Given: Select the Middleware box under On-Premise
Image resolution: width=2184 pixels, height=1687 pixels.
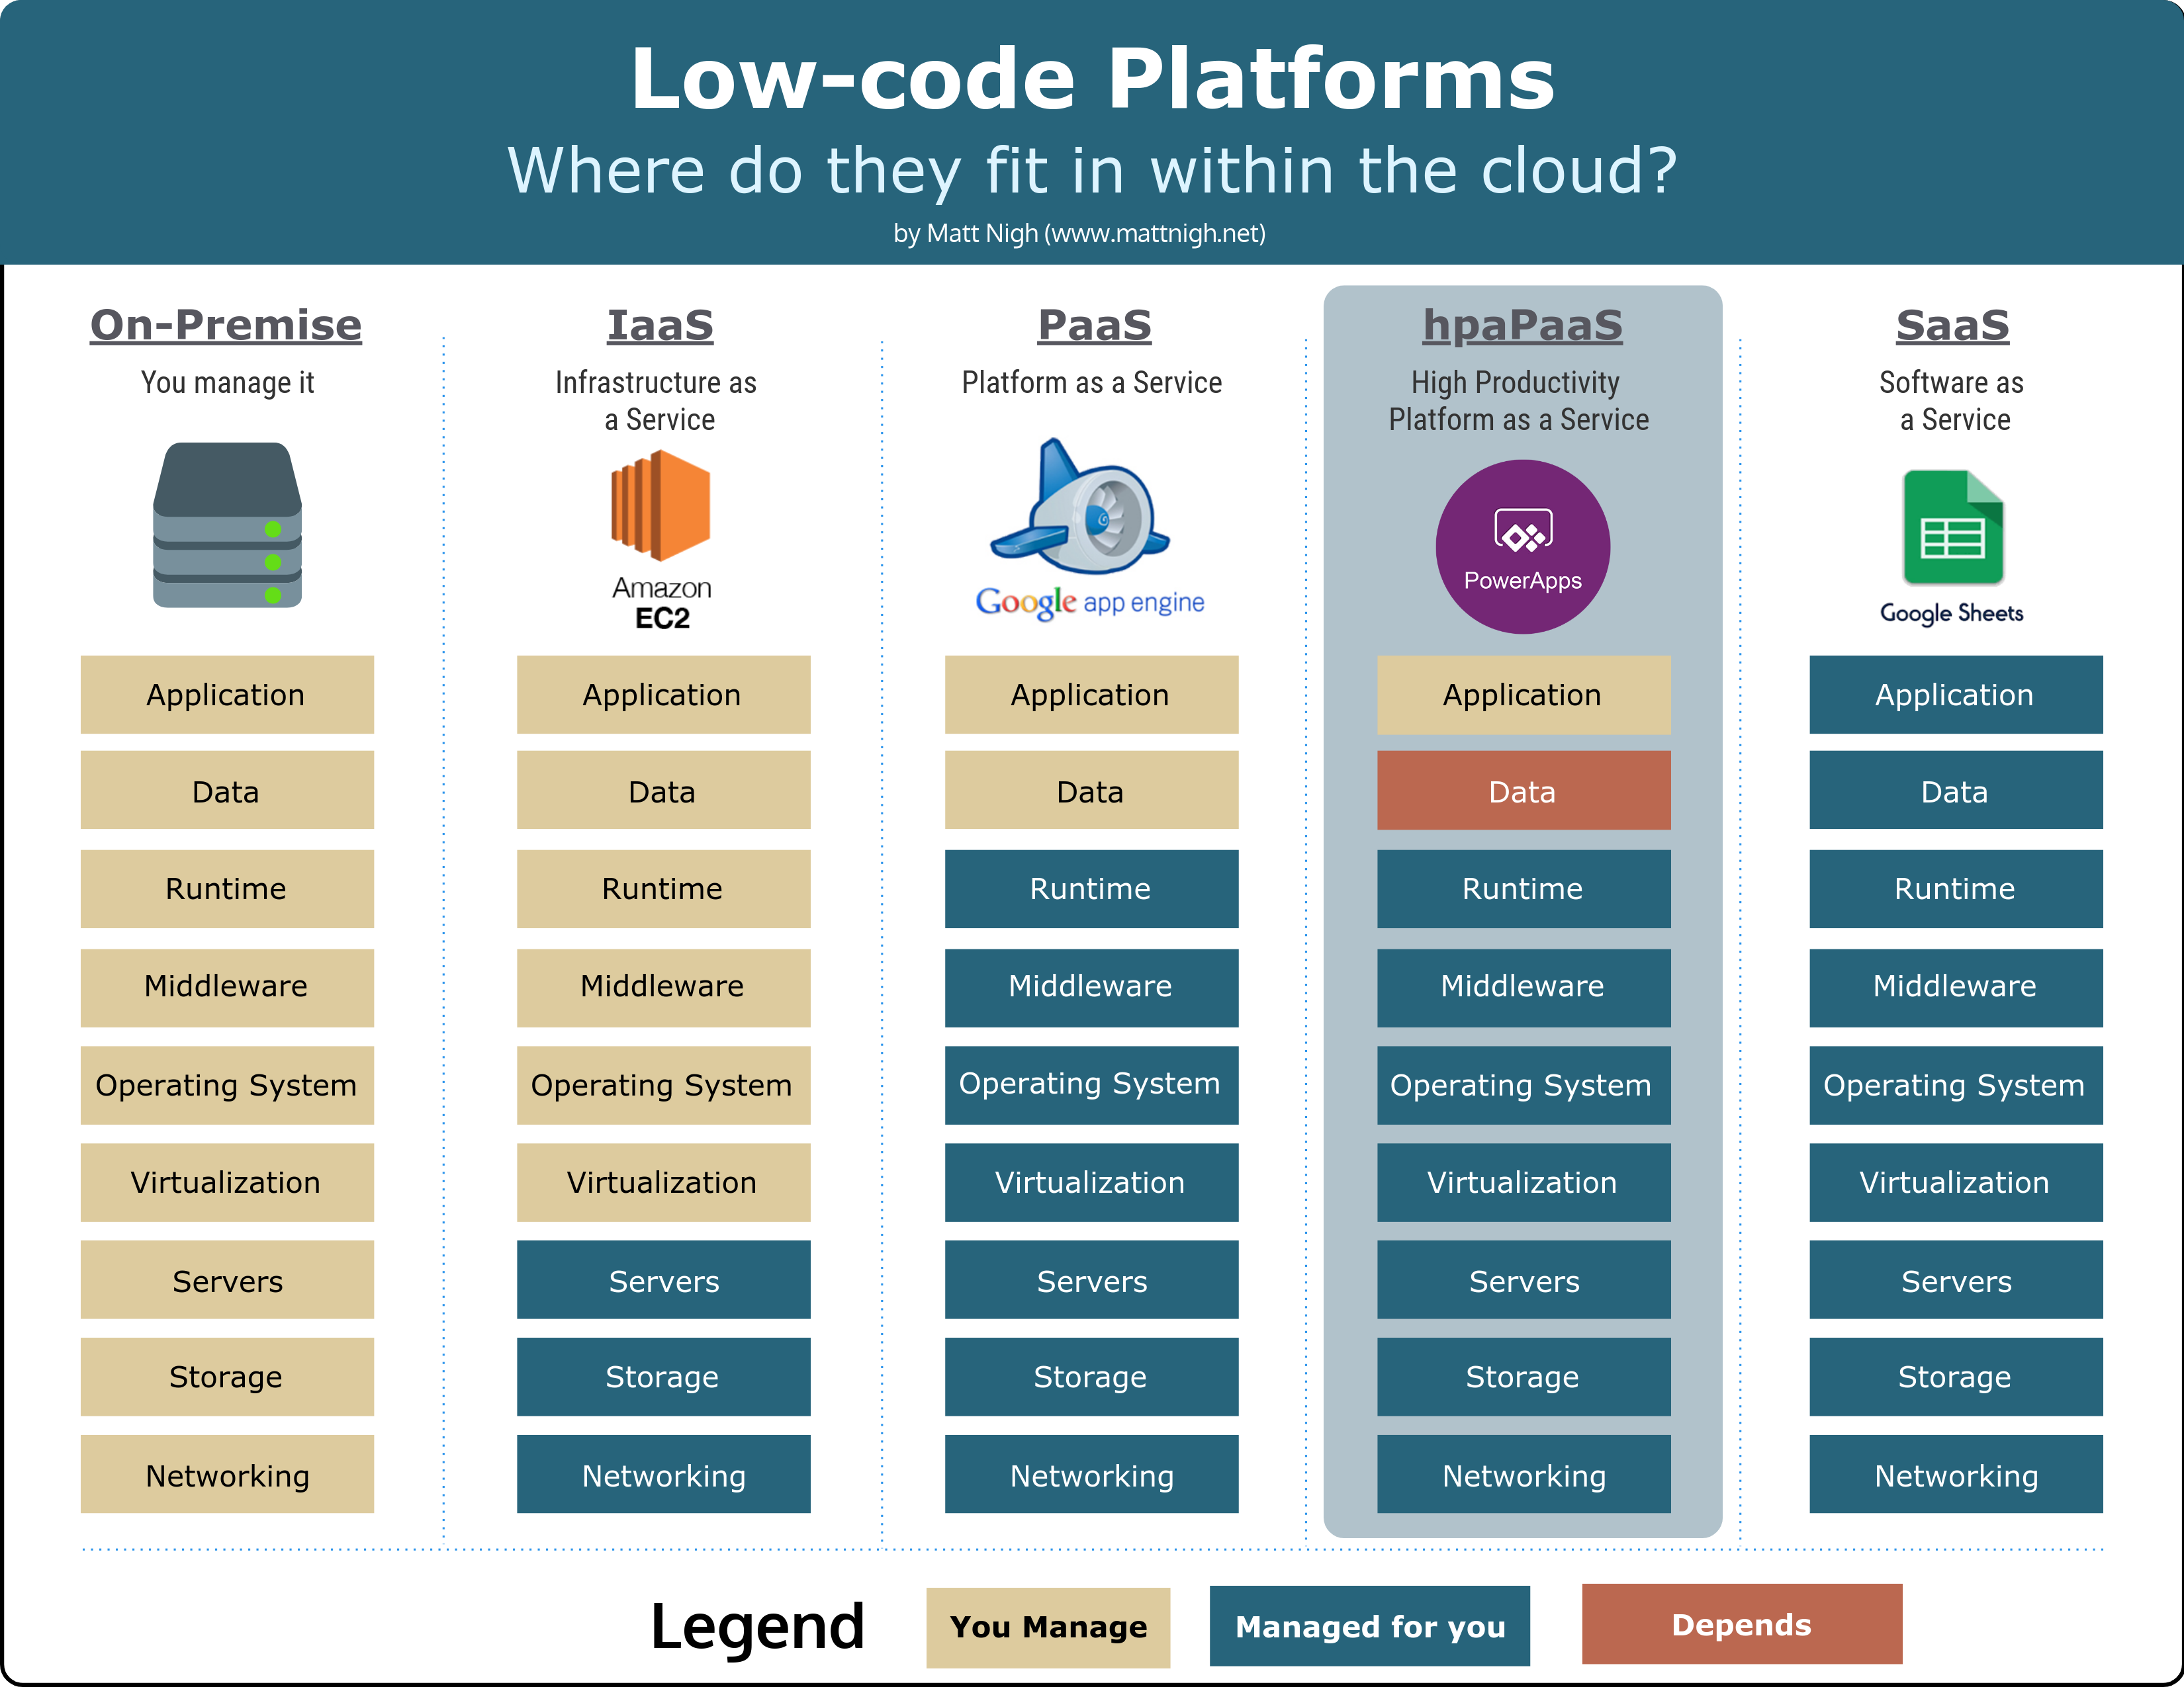Looking at the screenshot, I should [227, 988].
